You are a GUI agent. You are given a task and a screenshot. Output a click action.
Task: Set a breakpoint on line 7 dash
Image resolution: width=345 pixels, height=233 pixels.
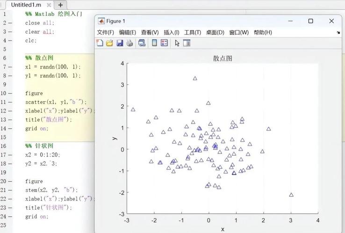[10, 67]
